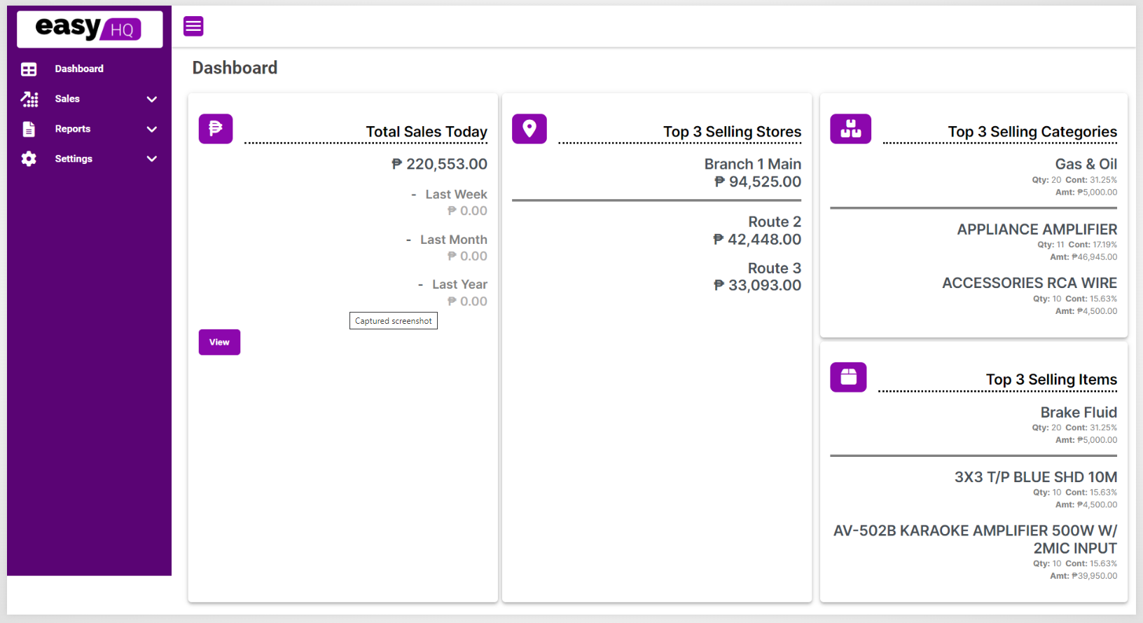Image resolution: width=1143 pixels, height=623 pixels.
Task: Select the ACCESSORIES RCA WIRE category
Action: [1030, 283]
